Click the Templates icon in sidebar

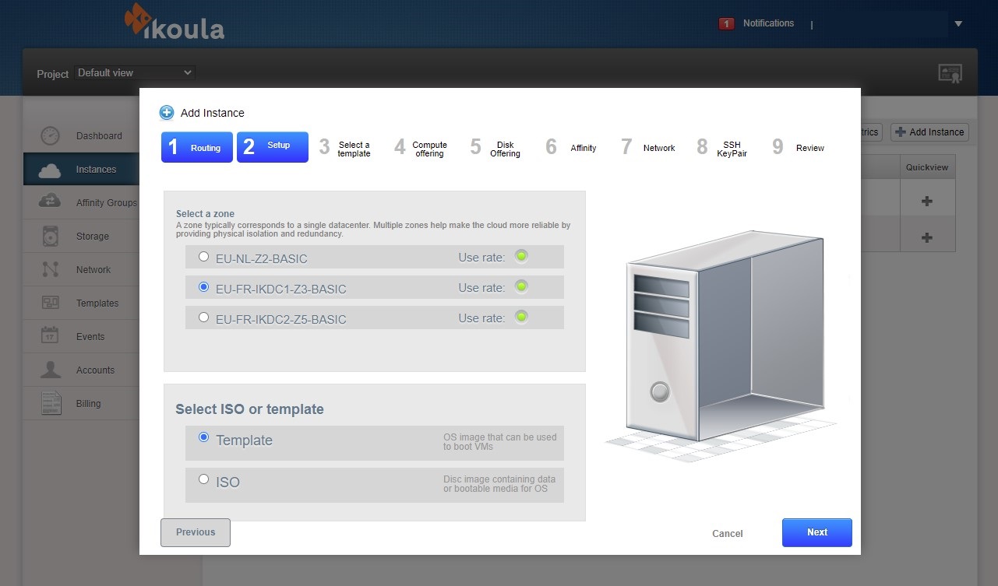click(x=50, y=303)
